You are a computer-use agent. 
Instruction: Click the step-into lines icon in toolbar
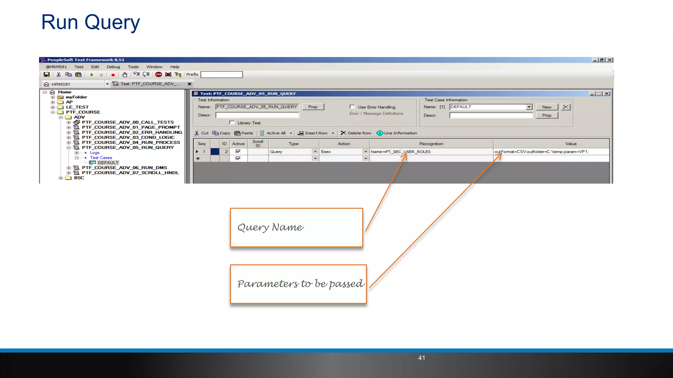136,74
